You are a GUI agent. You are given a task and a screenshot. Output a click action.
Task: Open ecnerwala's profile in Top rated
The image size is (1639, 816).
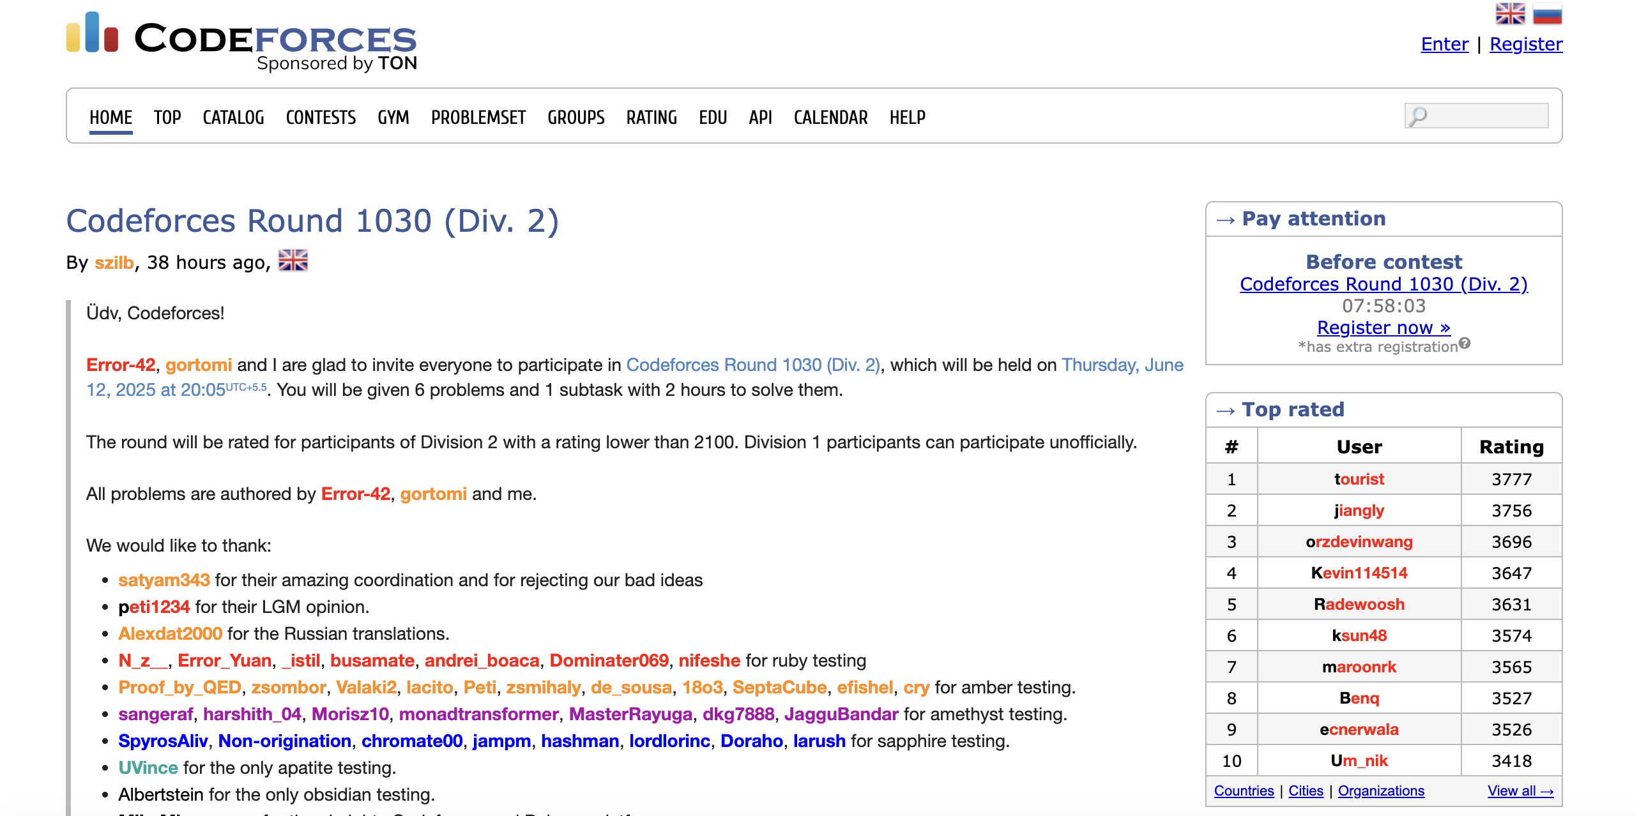[1359, 729]
